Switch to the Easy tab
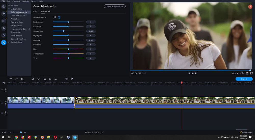The image size is (255, 140). pos(35,11)
